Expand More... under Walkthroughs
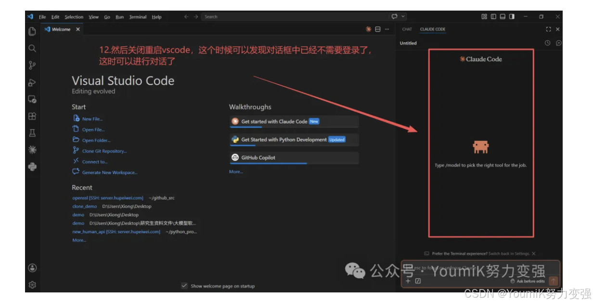593x303 pixels. (x=236, y=172)
